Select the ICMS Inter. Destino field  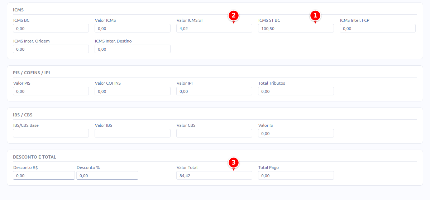133,49
